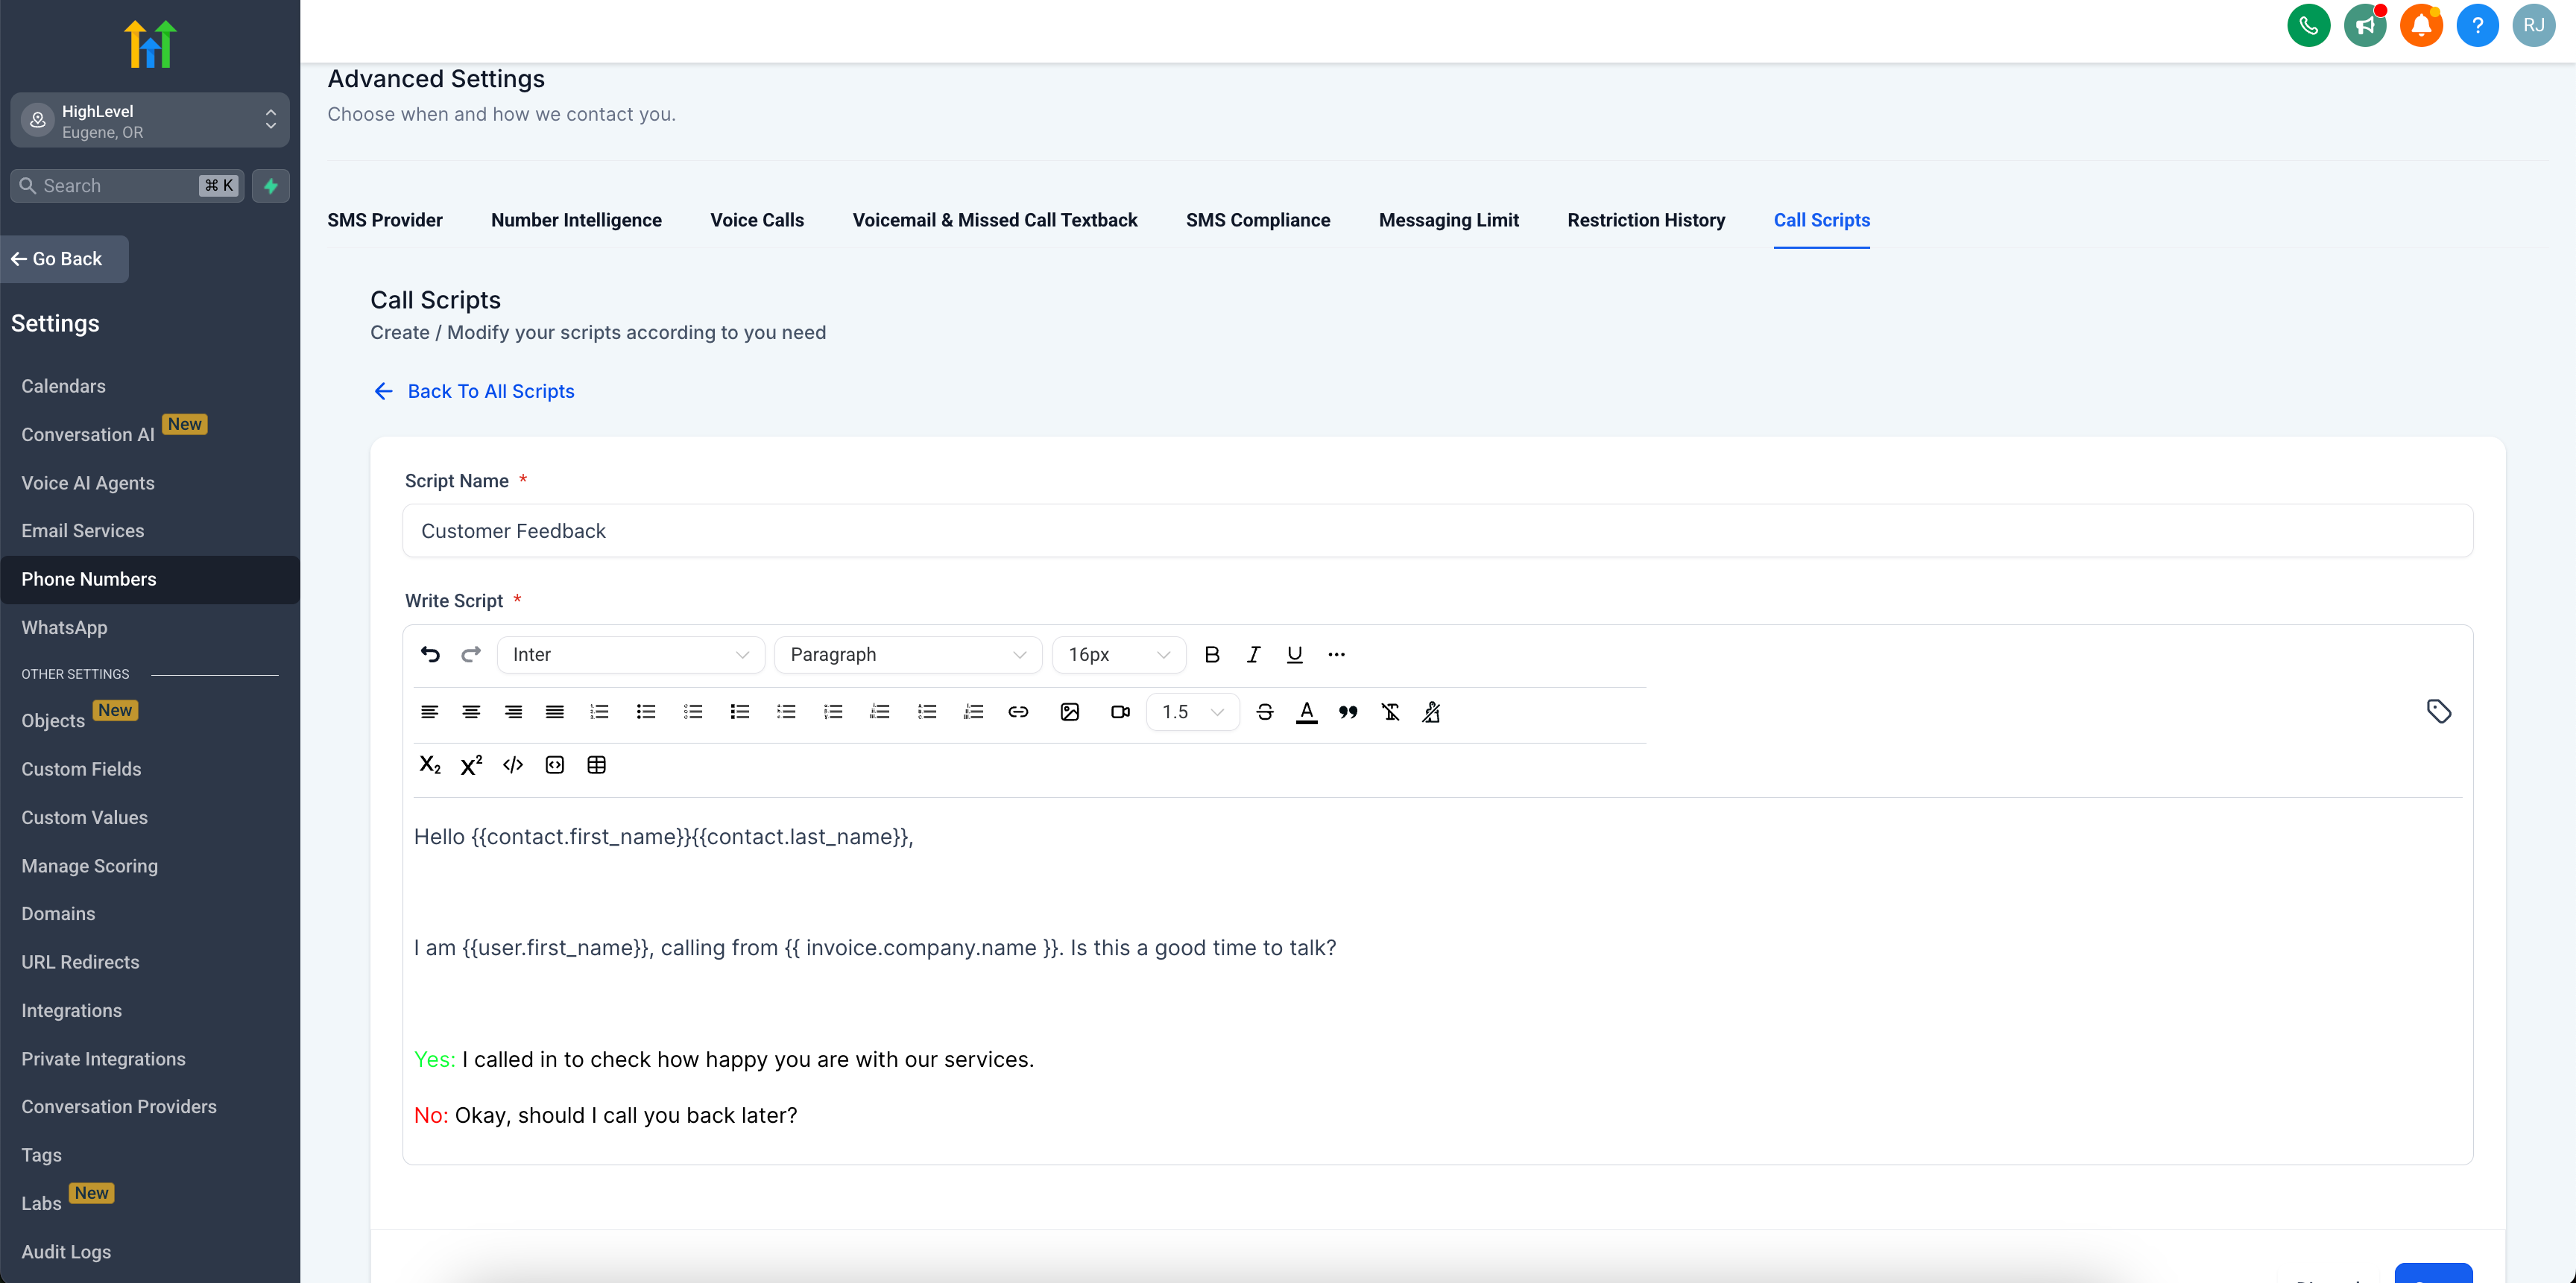Insert a hyperlink into the script

point(1018,712)
